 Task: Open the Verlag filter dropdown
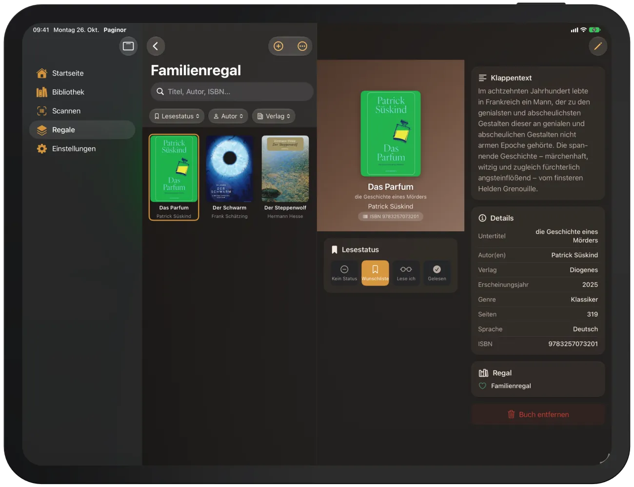click(x=274, y=116)
